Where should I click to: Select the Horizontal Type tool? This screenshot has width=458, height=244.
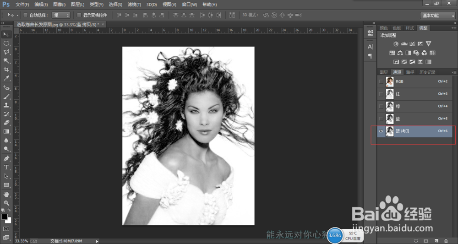pos(6,167)
